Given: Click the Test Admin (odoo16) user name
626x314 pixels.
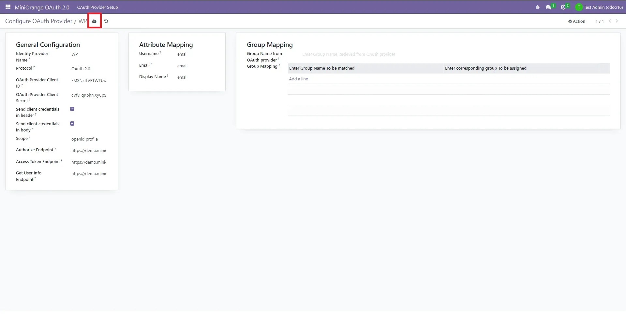Looking at the screenshot, I should [x=602, y=7].
